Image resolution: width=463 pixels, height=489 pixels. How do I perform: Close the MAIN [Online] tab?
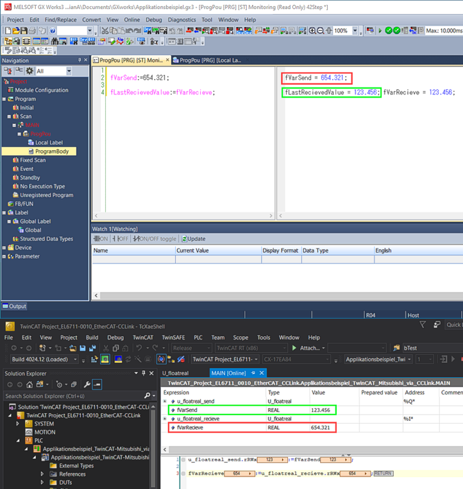(x=262, y=373)
